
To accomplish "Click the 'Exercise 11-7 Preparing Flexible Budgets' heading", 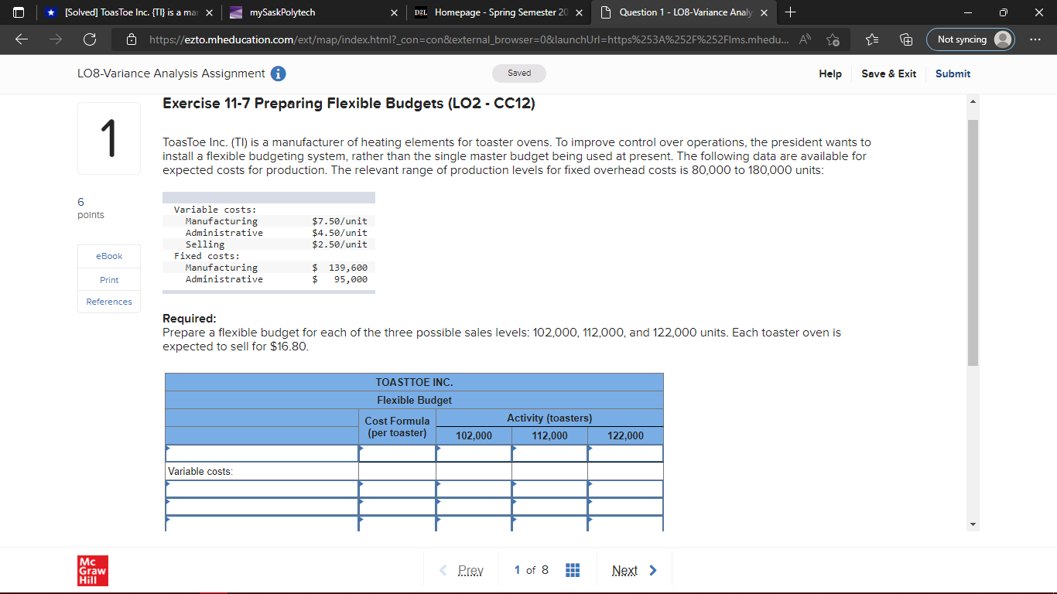I will point(348,104).
